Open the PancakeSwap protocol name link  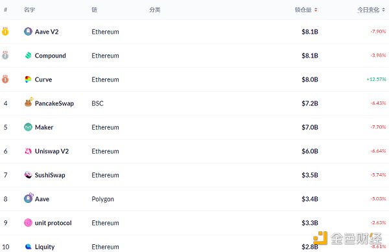pyautogui.click(x=54, y=103)
